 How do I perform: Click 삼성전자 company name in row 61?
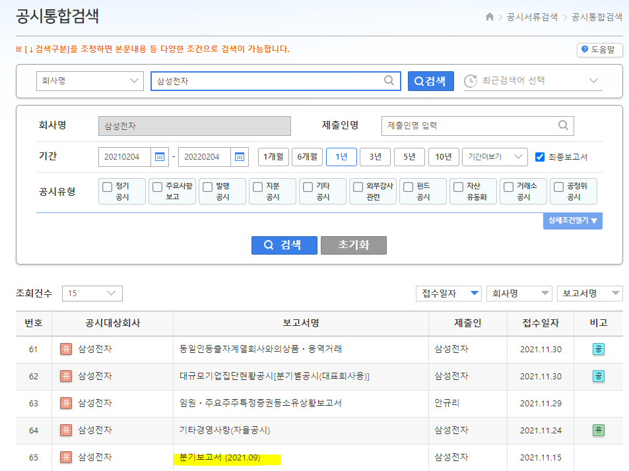(x=95, y=349)
